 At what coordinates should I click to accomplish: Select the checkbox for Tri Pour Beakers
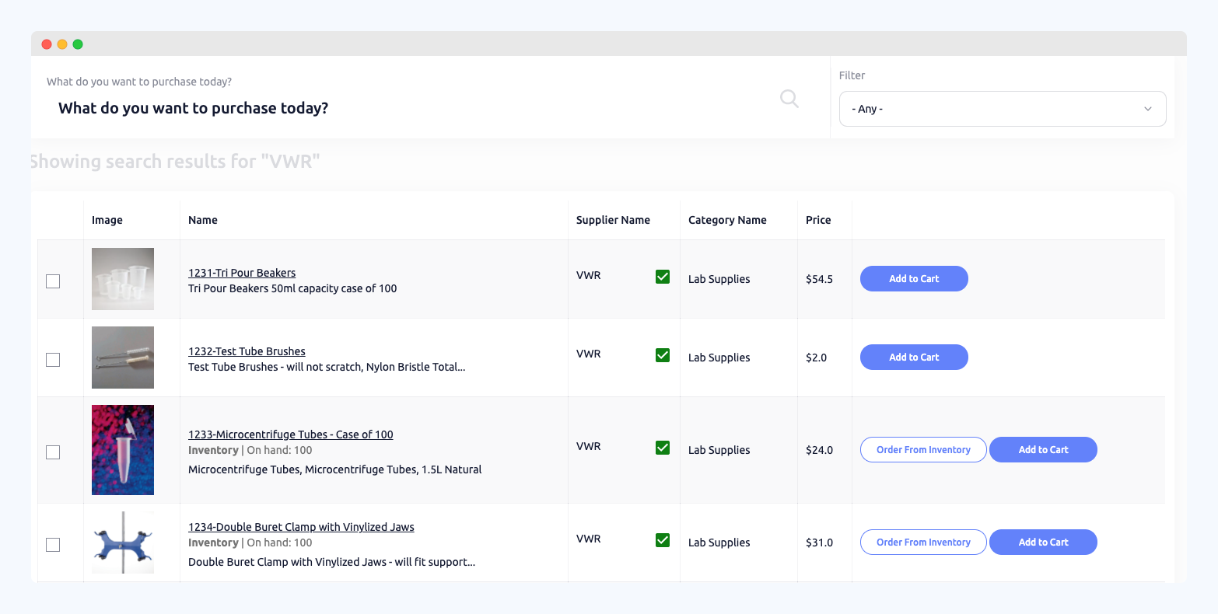click(x=52, y=281)
